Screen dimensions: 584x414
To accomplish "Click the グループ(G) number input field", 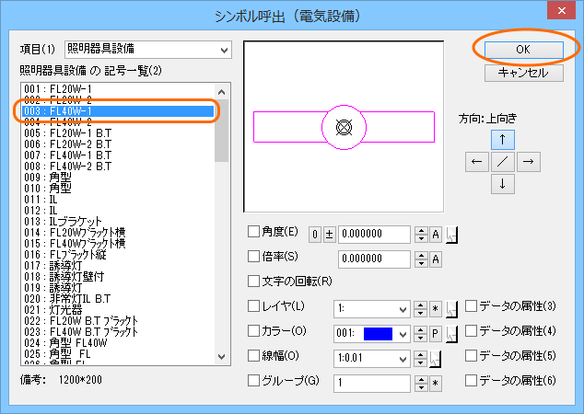I will pos(373,382).
